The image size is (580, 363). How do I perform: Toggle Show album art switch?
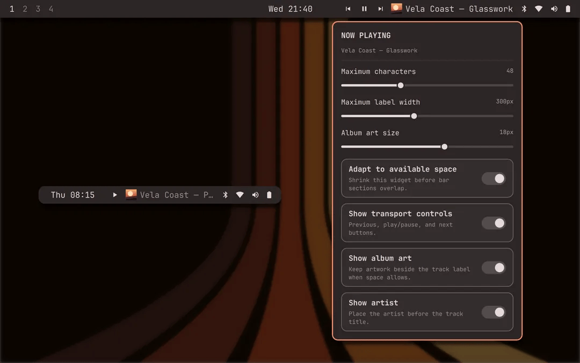tap(494, 267)
